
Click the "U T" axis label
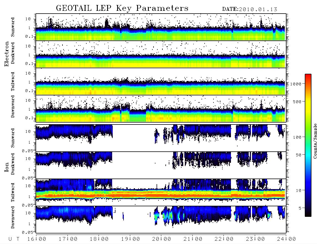click(14, 239)
